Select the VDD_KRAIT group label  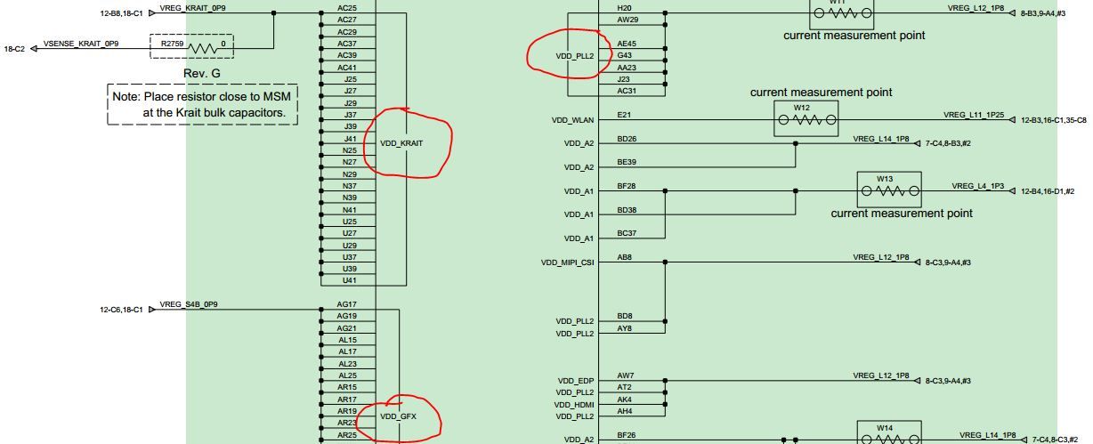coord(401,143)
